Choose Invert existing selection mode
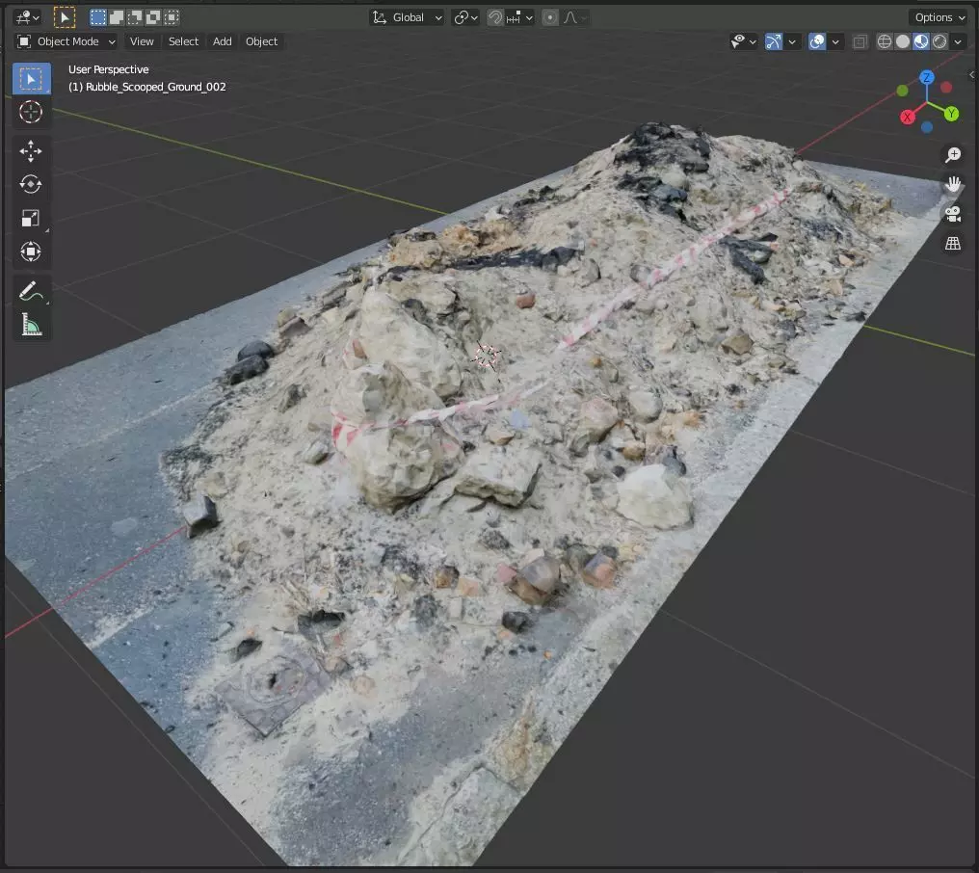This screenshot has width=979, height=873. [153, 17]
